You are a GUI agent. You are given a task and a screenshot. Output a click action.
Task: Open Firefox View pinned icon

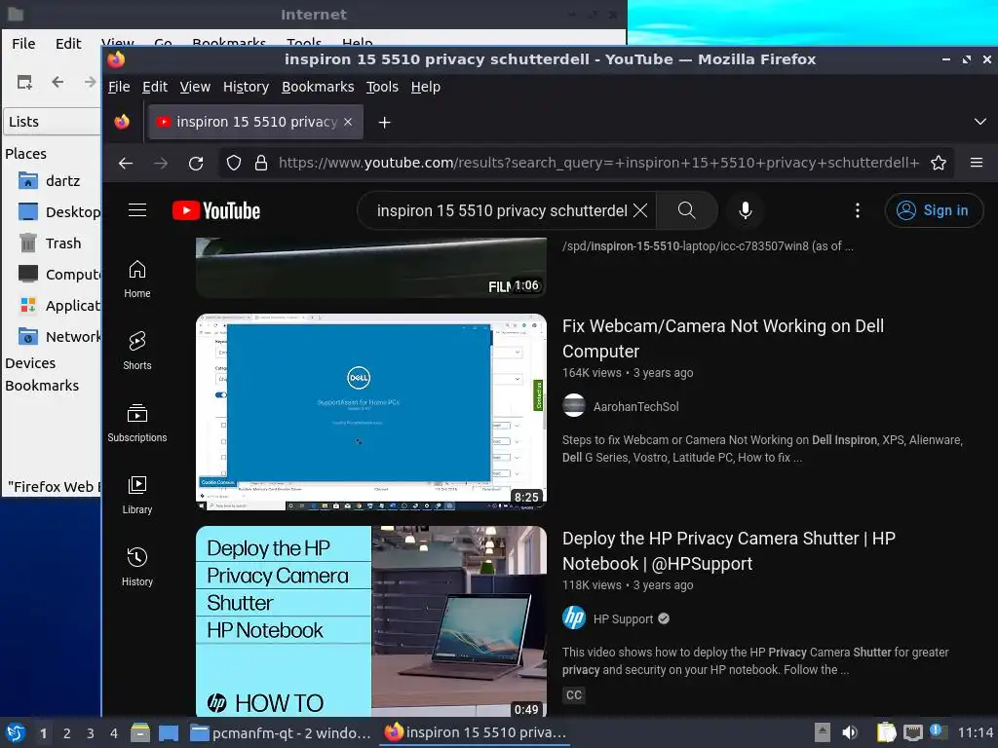point(122,122)
